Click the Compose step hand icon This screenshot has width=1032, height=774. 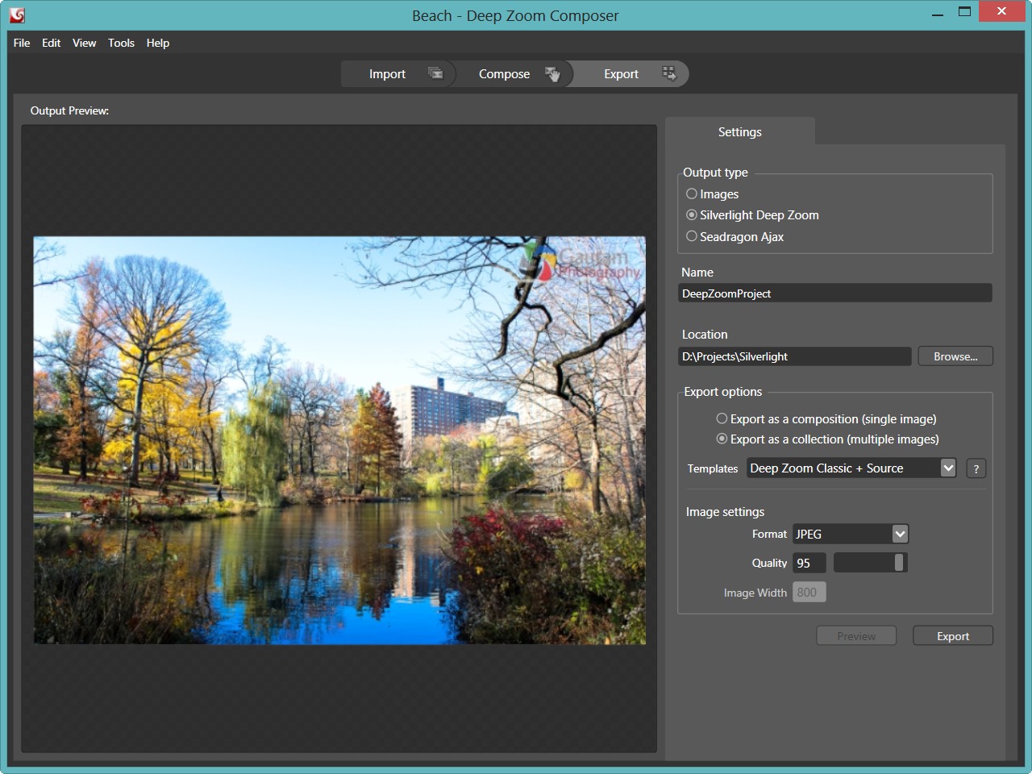click(x=552, y=74)
